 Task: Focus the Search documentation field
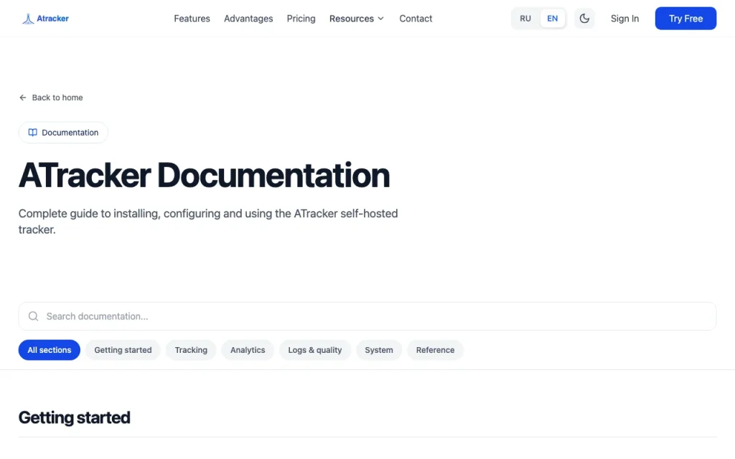tap(367, 316)
